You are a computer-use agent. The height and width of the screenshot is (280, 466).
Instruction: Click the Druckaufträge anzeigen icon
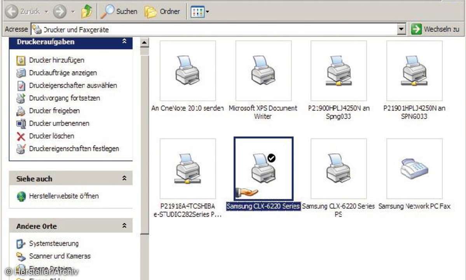coord(21,73)
